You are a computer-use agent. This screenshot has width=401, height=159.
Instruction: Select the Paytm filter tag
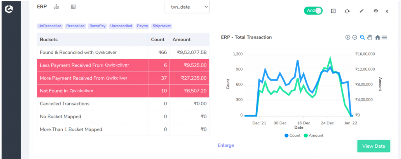[x=143, y=26]
